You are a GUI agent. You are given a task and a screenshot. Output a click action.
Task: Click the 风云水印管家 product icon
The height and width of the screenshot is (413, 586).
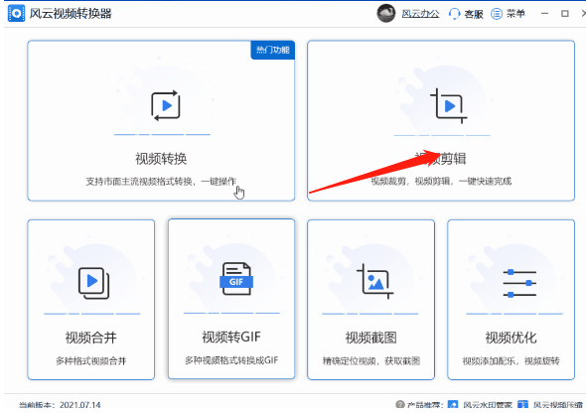[x=453, y=404]
